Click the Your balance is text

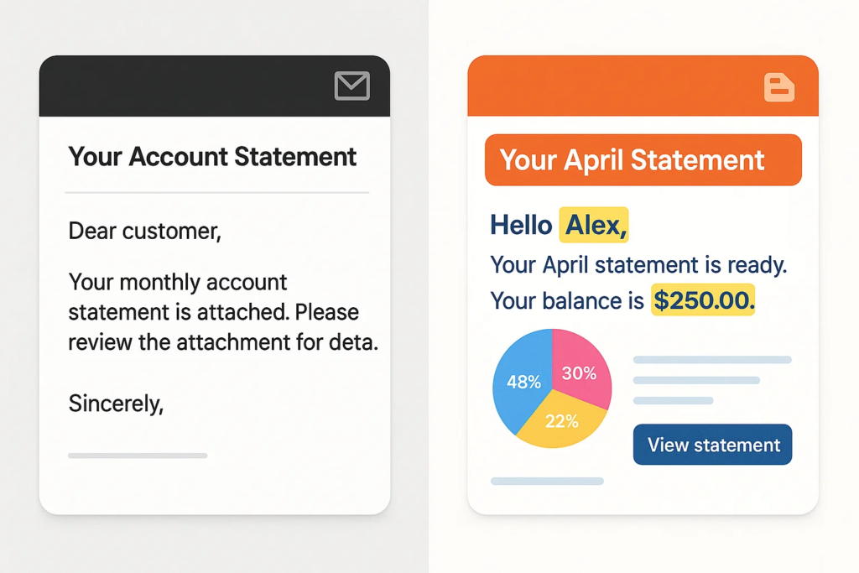(567, 300)
